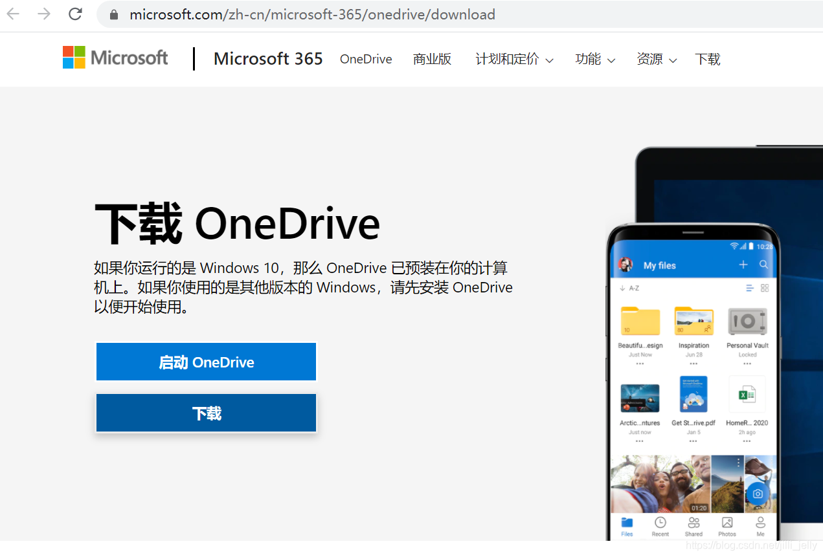Screen dimensions: 823x557
Task: Click the browser forward arrow
Action: click(44, 14)
